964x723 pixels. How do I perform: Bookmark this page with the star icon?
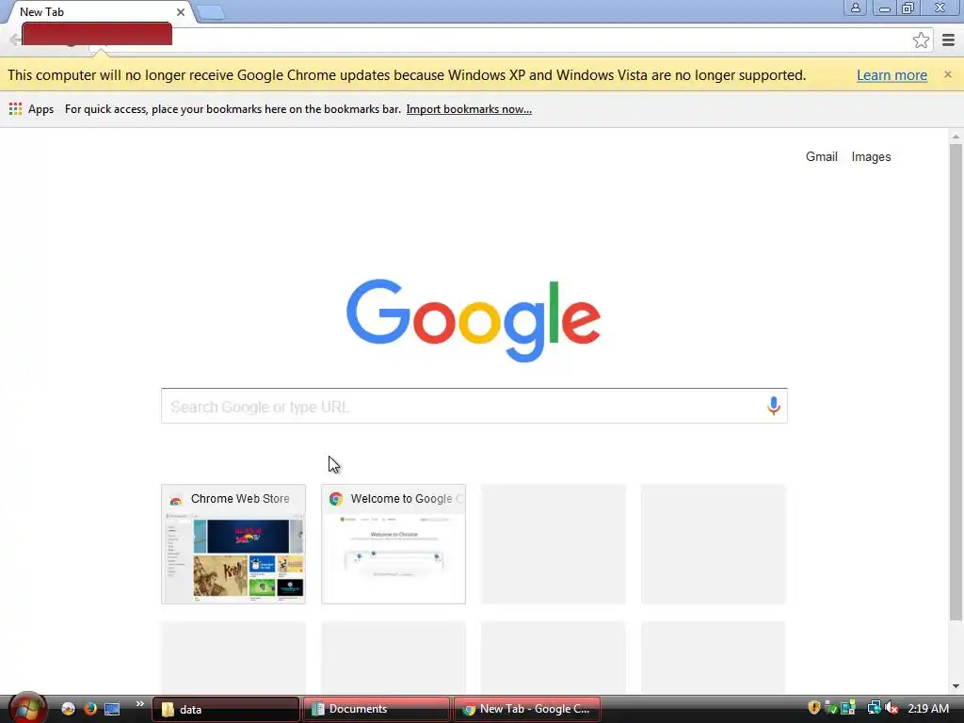tap(921, 40)
